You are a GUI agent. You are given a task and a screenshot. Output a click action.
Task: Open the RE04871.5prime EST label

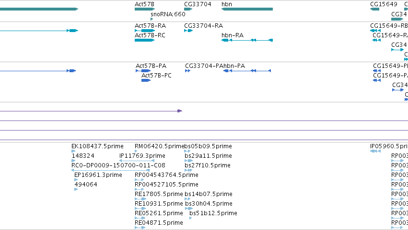[159, 223]
